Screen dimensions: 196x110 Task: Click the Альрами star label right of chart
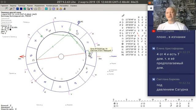pos(113,56)
